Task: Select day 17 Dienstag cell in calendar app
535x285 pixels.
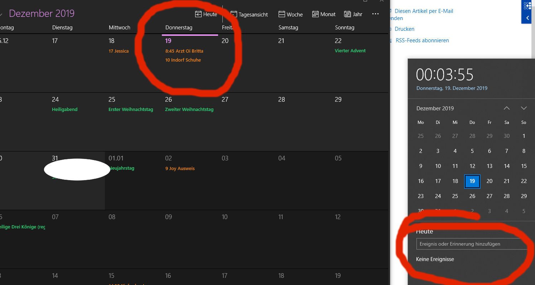Action: click(x=77, y=63)
